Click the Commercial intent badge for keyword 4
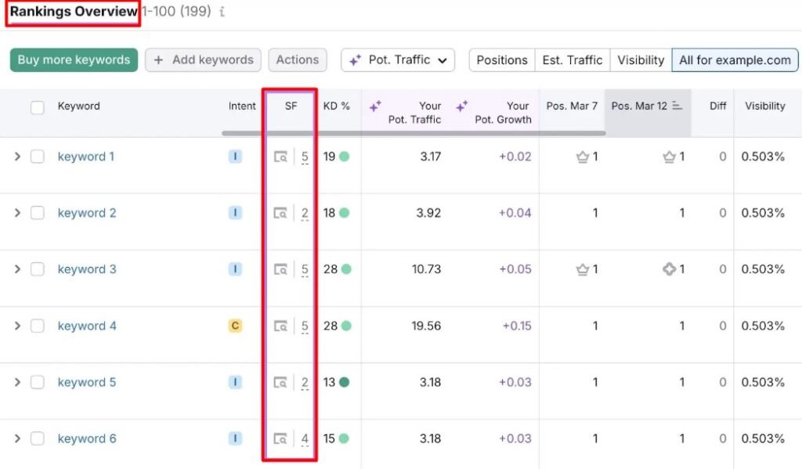This screenshot has width=802, height=469. [x=235, y=326]
